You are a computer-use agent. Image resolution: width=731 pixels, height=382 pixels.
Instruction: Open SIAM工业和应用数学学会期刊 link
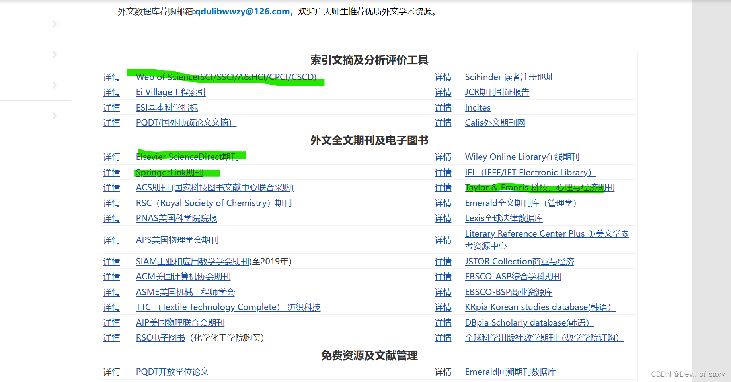tap(193, 262)
